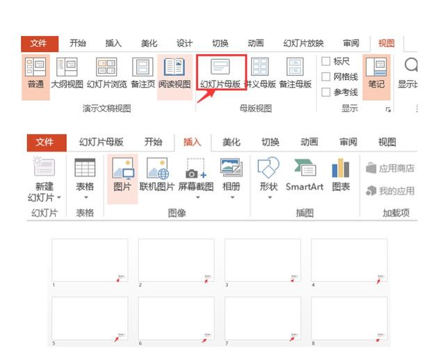Viewport: 445px width, 357px height.
Task: Insert a 图片 picture from the ribbon
Action: click(122, 174)
